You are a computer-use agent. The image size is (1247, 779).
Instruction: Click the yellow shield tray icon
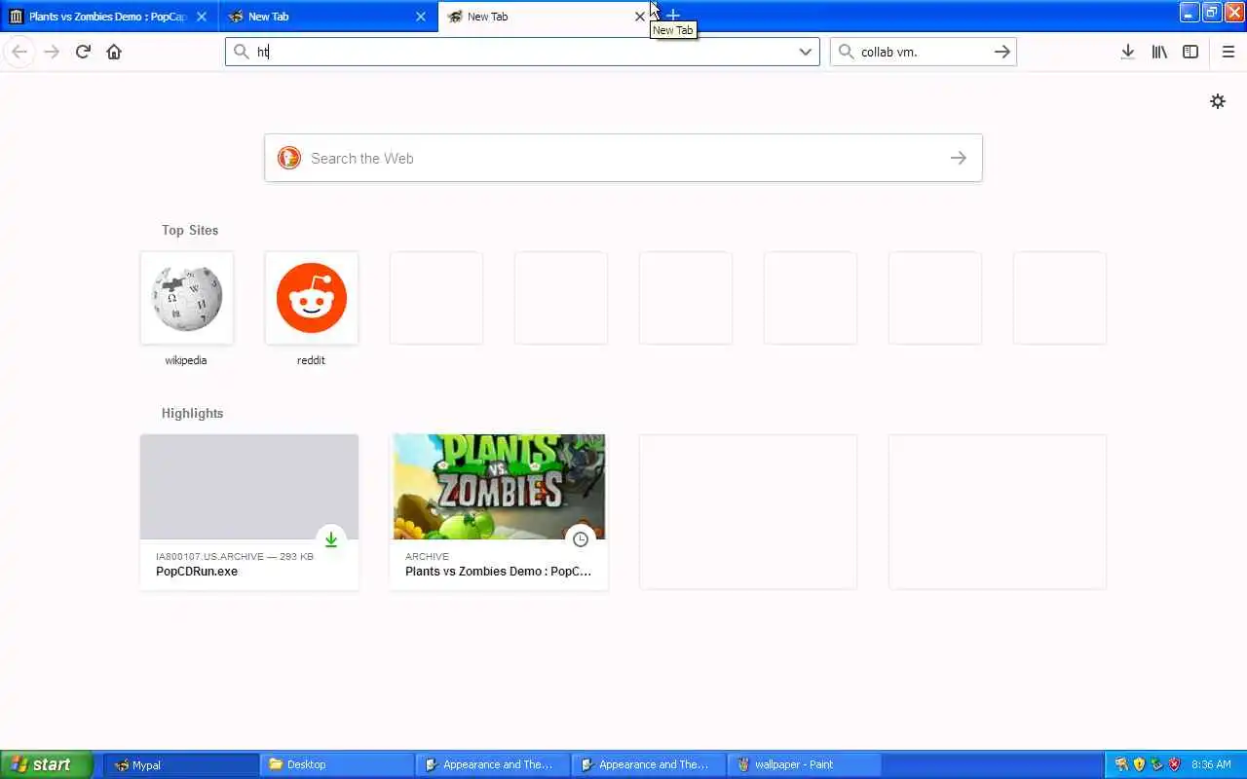point(1139,764)
